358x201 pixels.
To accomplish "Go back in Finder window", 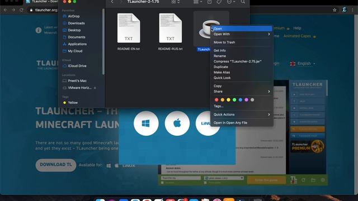I will tap(112, 2).
